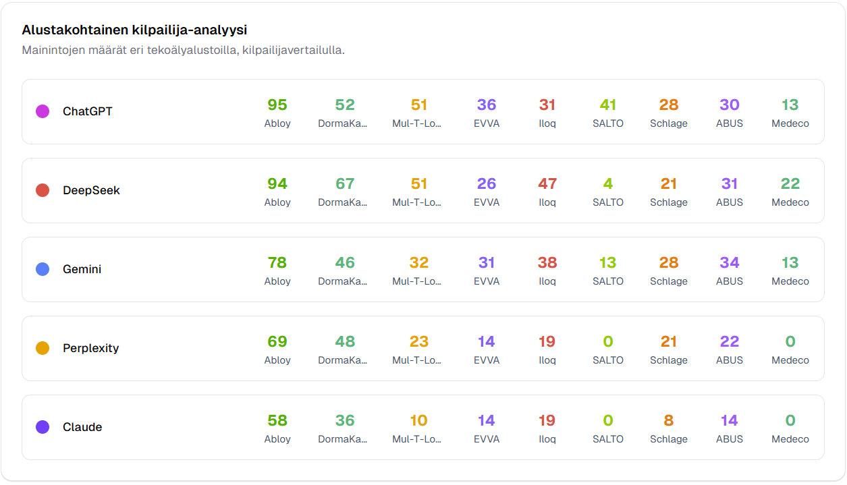The width and height of the screenshot is (847, 485).
Task: Click ChatGPT's SALTO count of 41
Action: tap(608, 105)
